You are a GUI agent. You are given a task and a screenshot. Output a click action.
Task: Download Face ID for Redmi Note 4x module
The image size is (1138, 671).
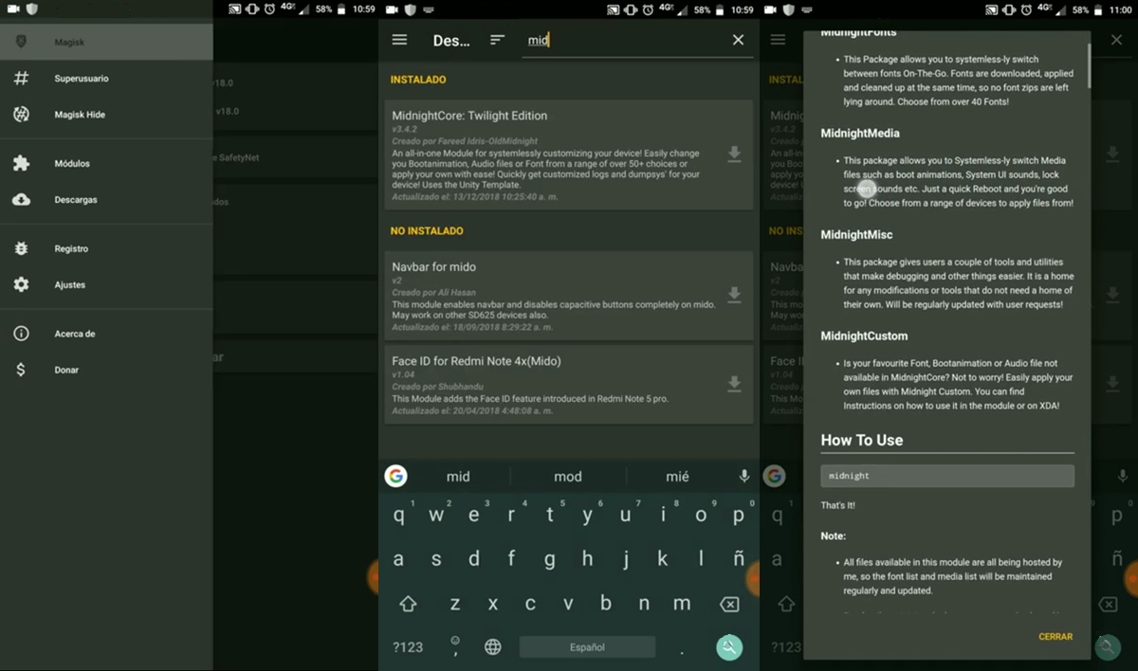tap(734, 384)
